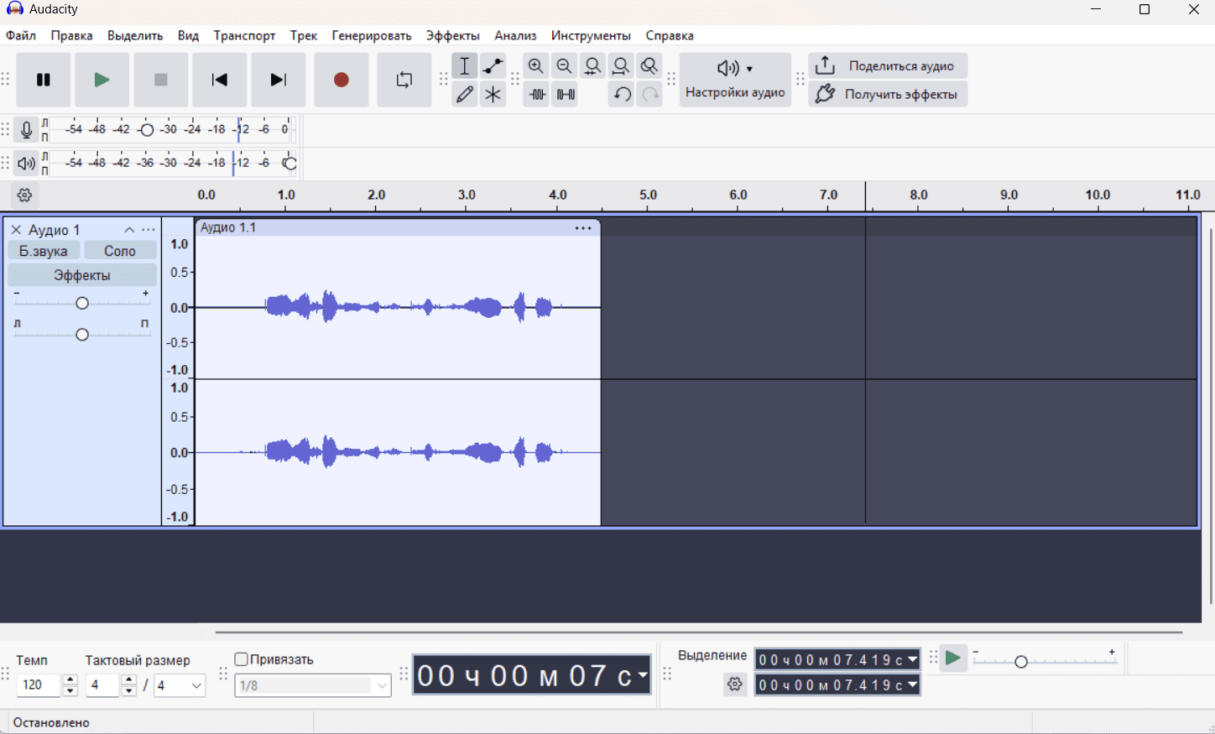This screenshot has height=734, width=1215.
Task: Activate the Draw pencil tool
Action: pos(465,95)
